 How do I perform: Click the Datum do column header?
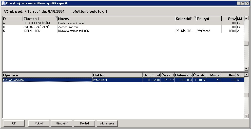pyautogui.click(x=183, y=75)
